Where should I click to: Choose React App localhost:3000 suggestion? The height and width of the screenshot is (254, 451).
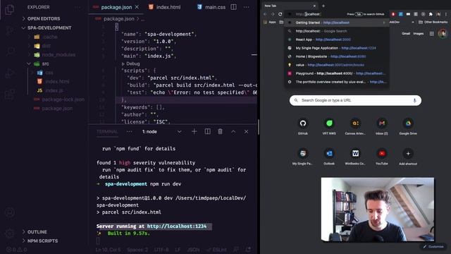[337, 40]
